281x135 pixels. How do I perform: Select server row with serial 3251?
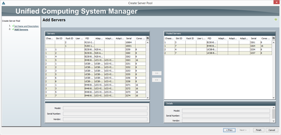click(95, 64)
